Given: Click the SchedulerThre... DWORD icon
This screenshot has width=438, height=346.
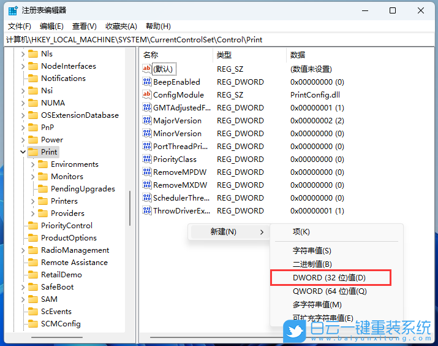Looking at the screenshot, I should pos(147,198).
